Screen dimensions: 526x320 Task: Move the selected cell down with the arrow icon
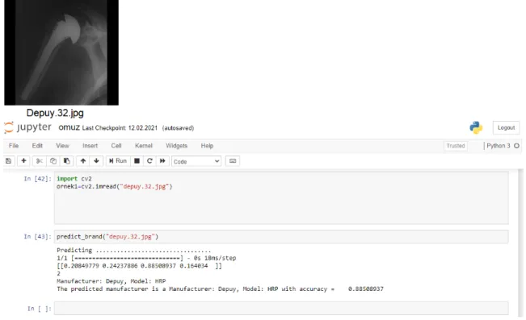96,161
